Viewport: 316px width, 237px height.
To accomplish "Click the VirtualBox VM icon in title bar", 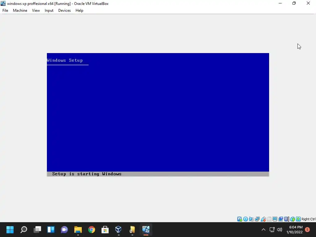I will tap(3, 3).
